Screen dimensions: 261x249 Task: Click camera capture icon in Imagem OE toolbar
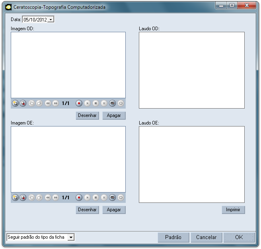pos(113,198)
